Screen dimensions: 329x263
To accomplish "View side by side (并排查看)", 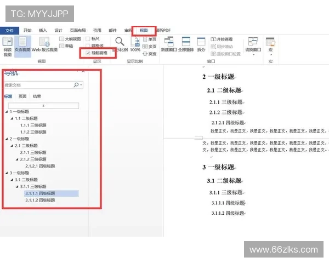I will 222,39.
